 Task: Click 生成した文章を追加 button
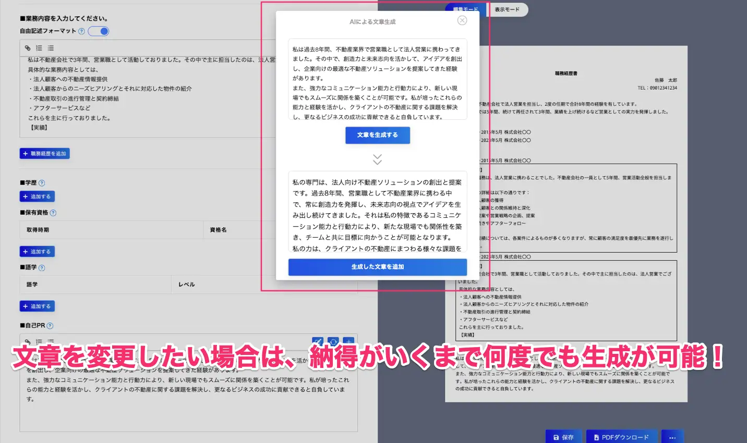(x=378, y=267)
